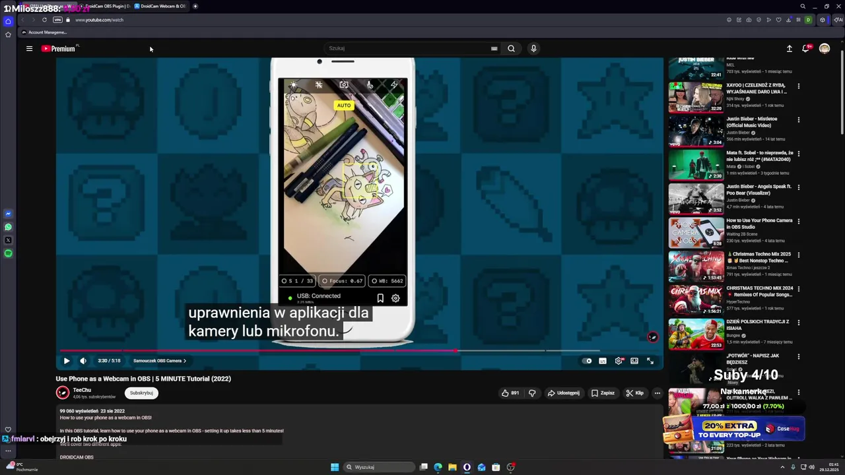Click the Klip clip button

635,393
